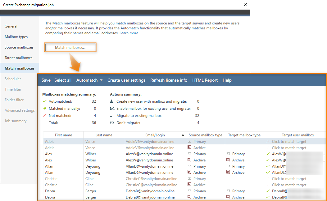Click the Don't migrate prohibition icon
Viewport: 327px width, 201px height.
pos(112,123)
